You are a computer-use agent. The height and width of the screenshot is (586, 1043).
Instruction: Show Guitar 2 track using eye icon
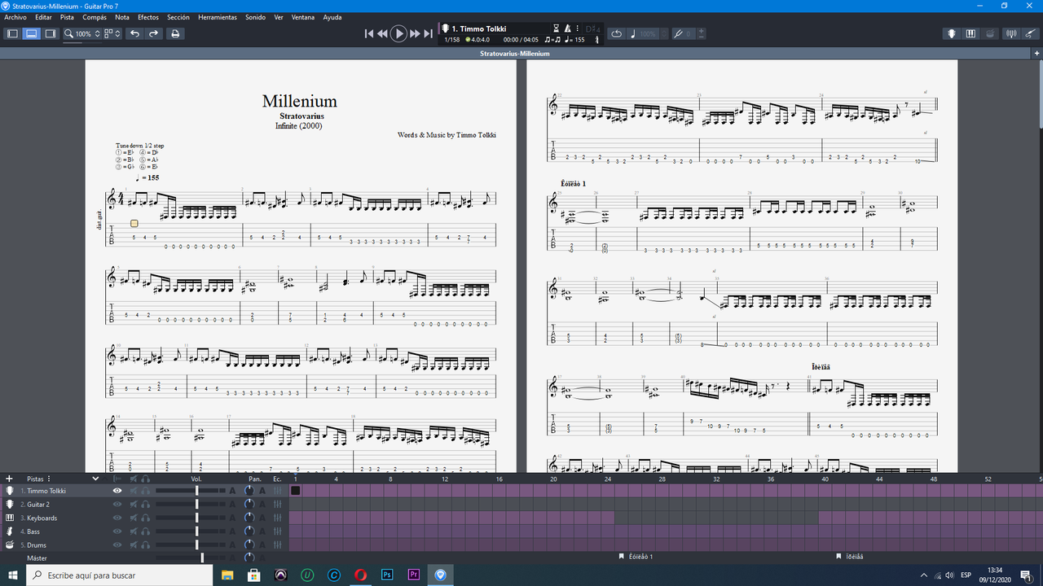tap(117, 505)
